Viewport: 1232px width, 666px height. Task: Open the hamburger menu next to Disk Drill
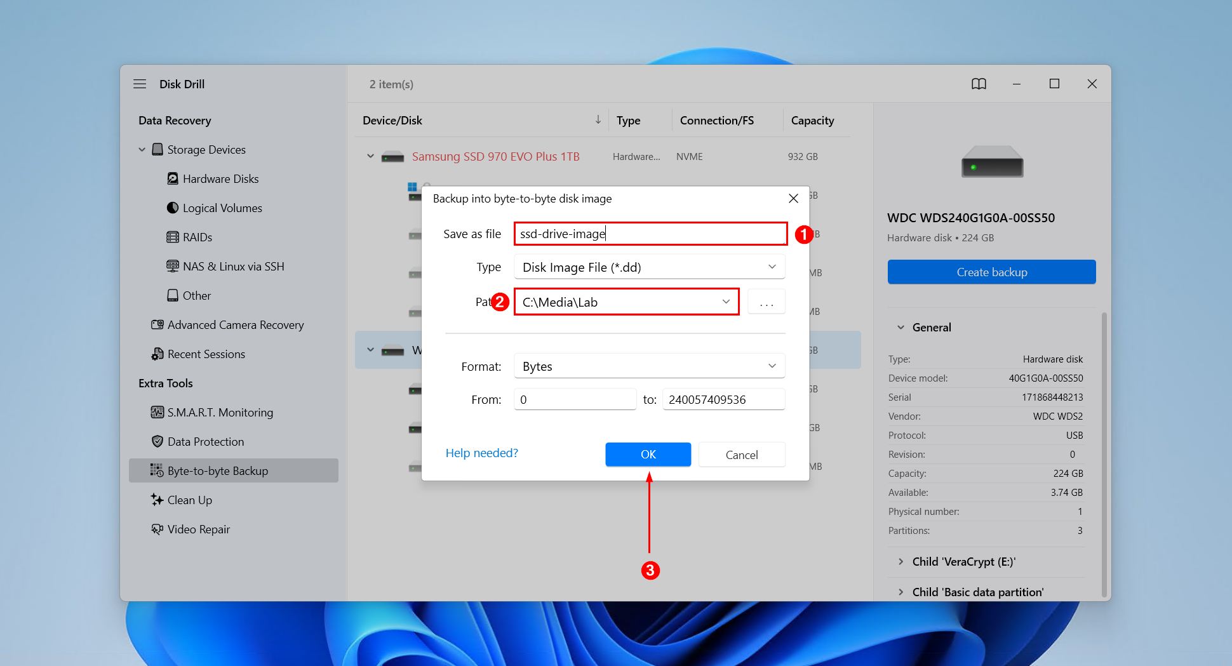(x=140, y=84)
